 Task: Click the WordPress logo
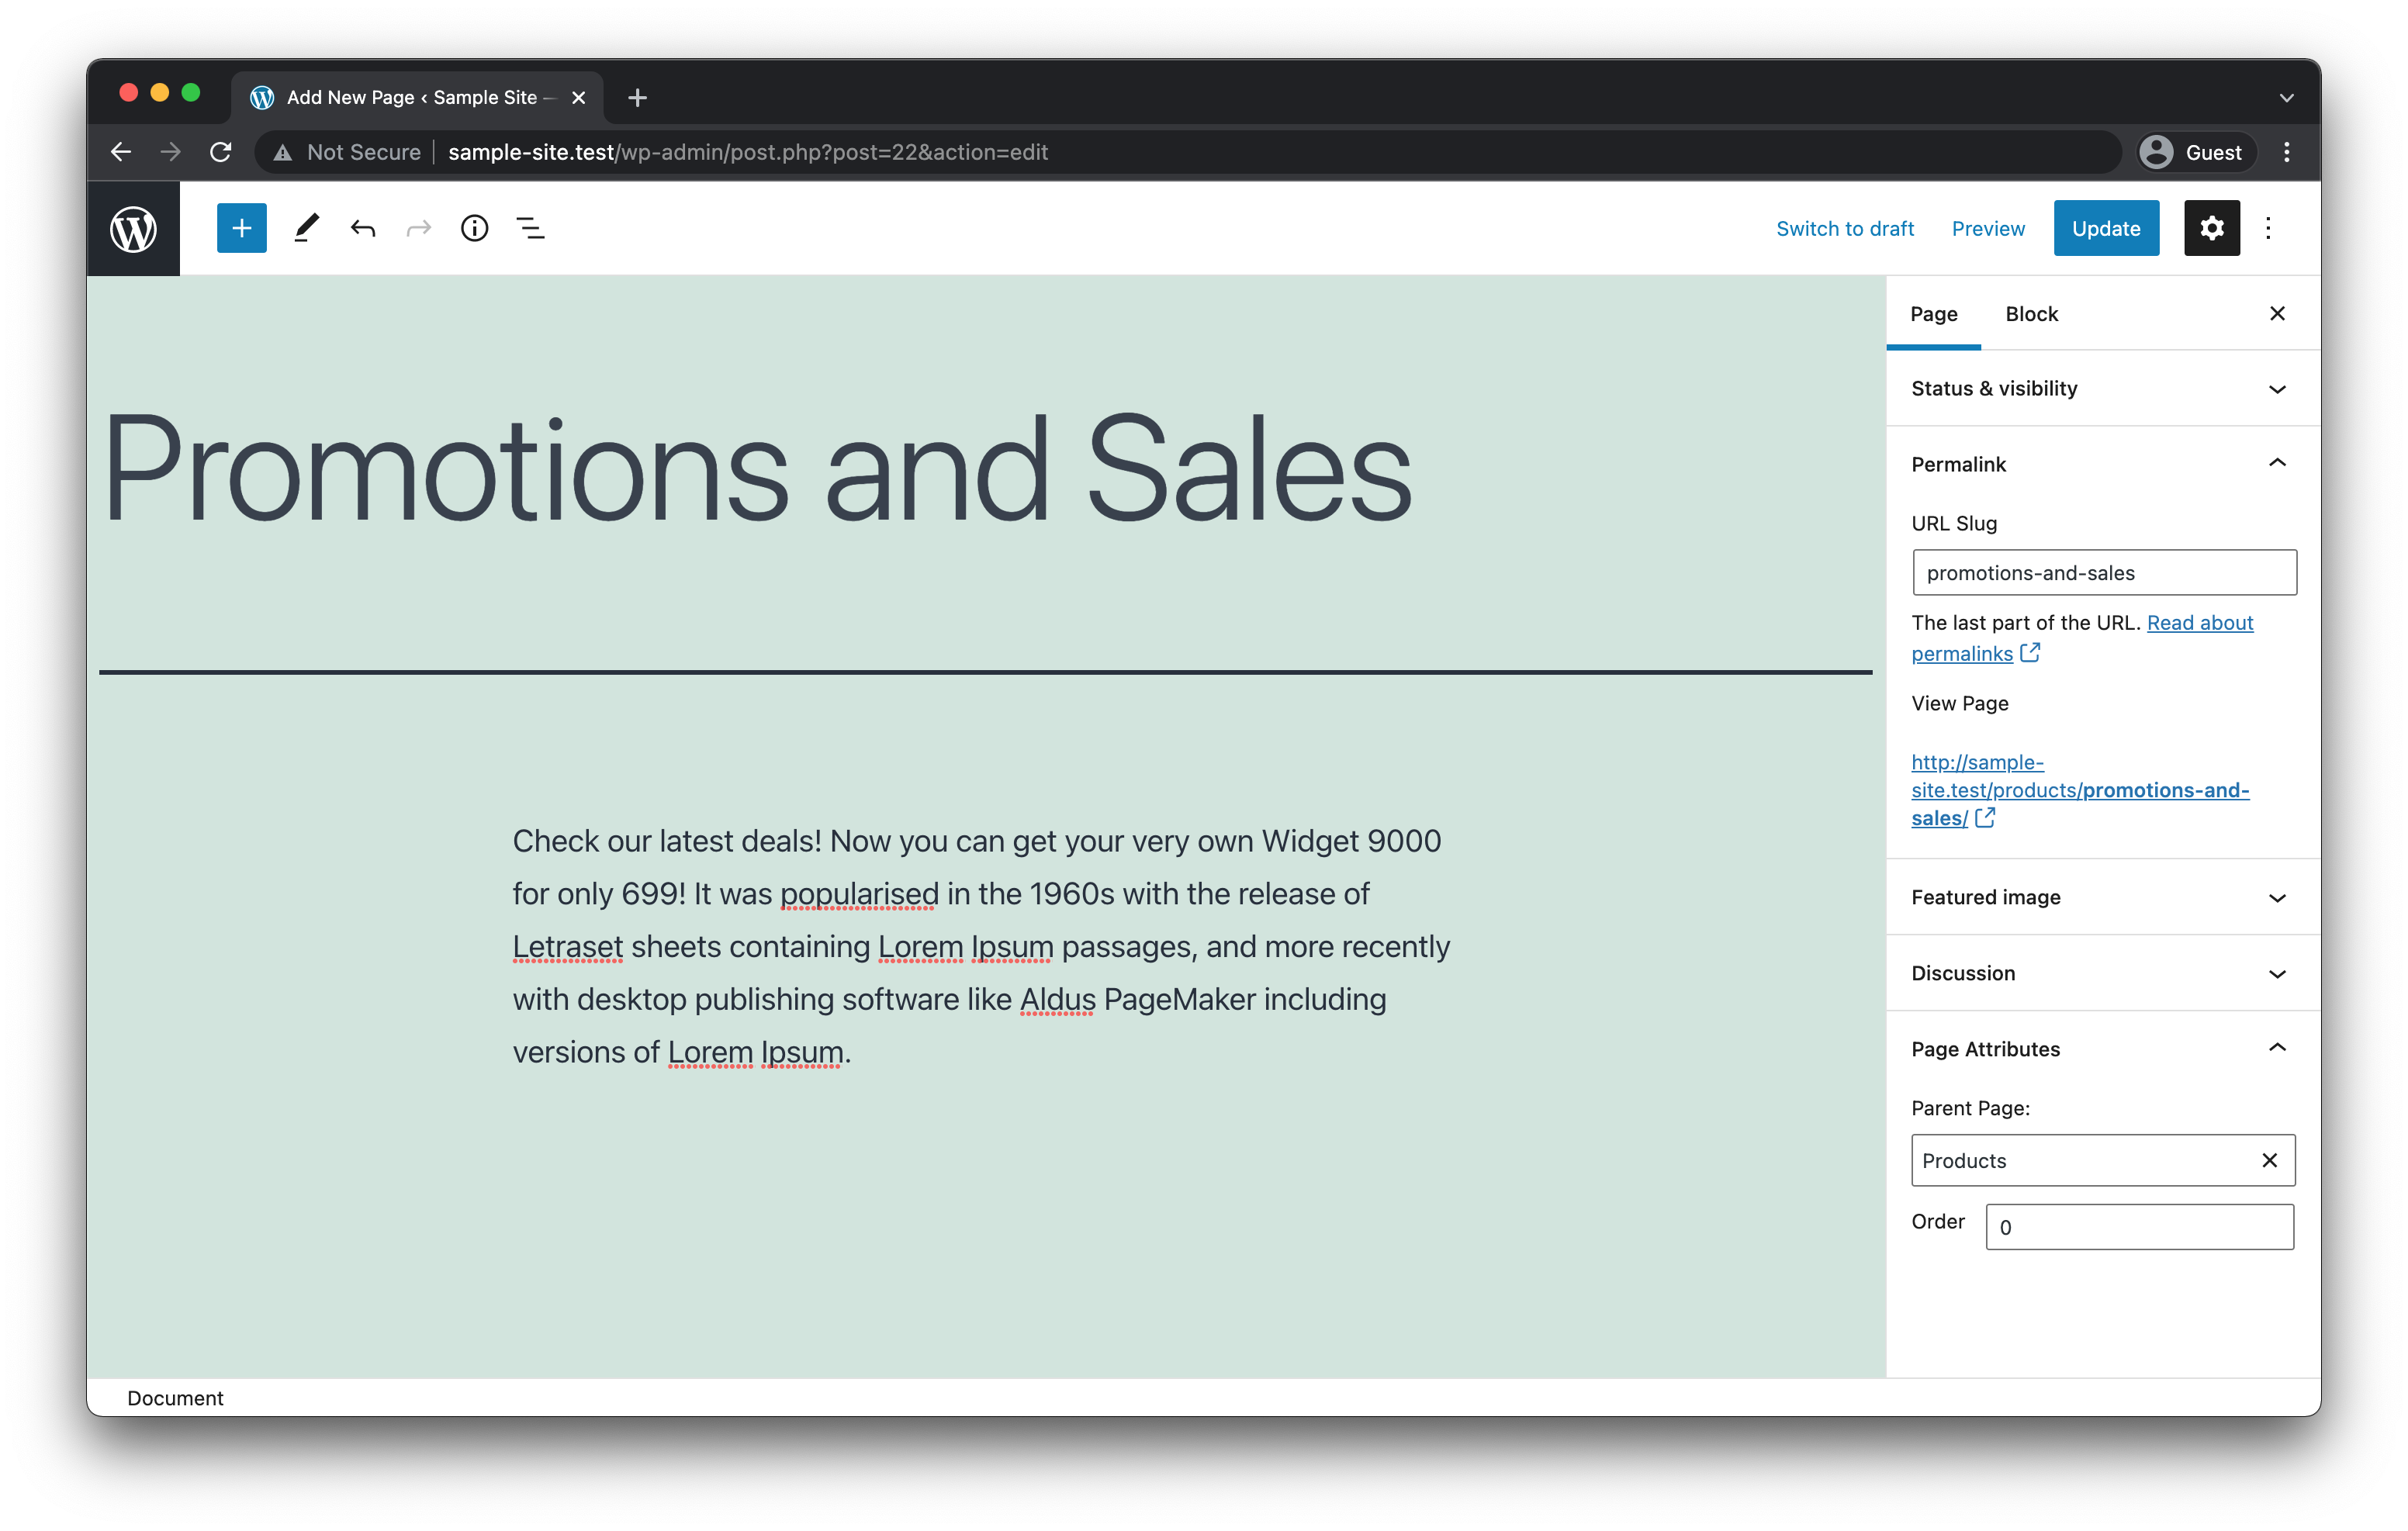[134, 228]
